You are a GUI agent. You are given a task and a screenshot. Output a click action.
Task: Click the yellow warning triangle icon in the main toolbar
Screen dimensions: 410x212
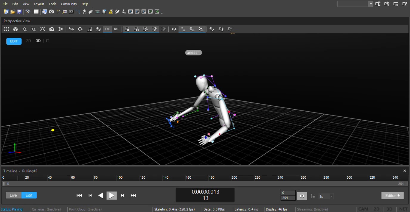click(111, 12)
